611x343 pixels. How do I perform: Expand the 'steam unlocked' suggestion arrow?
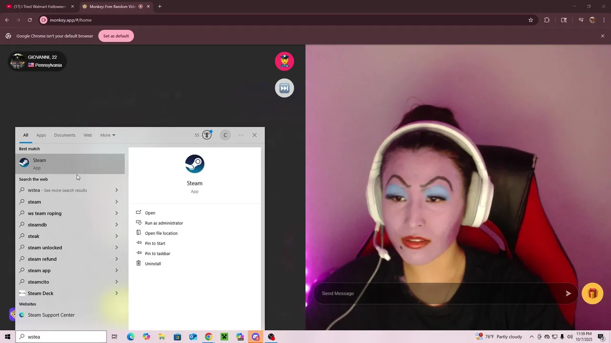pyautogui.click(x=116, y=247)
